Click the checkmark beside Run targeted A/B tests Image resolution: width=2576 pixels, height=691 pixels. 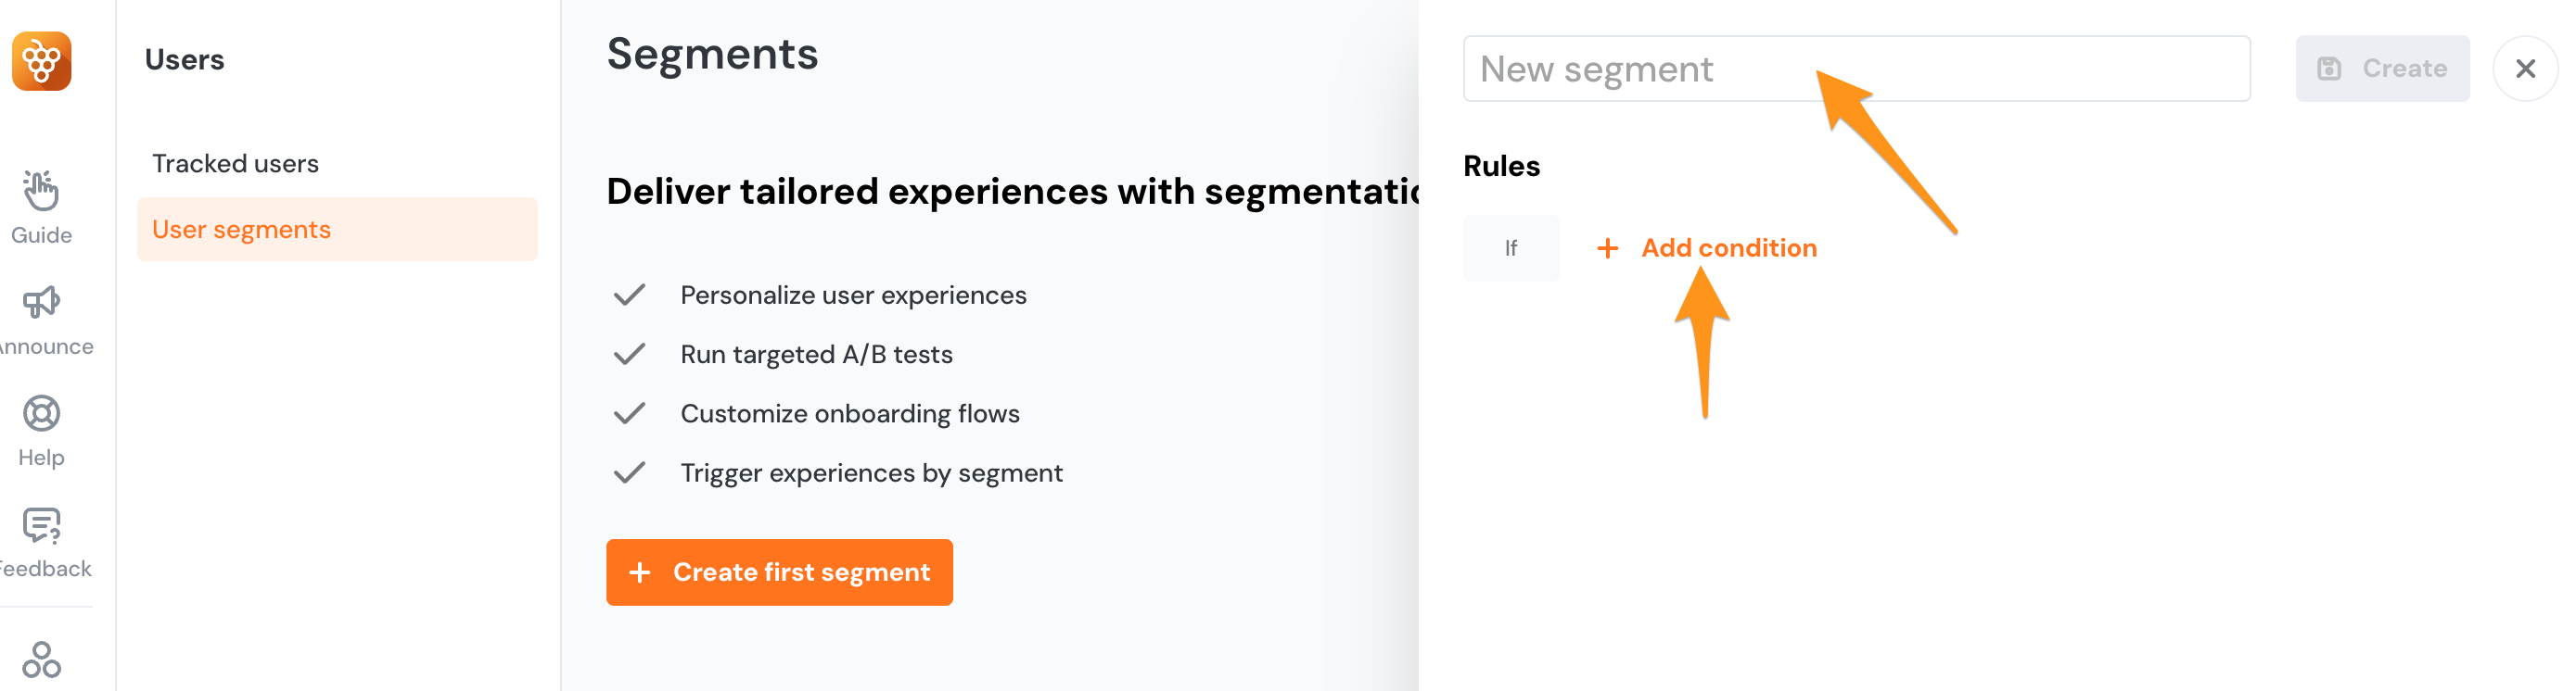629,355
